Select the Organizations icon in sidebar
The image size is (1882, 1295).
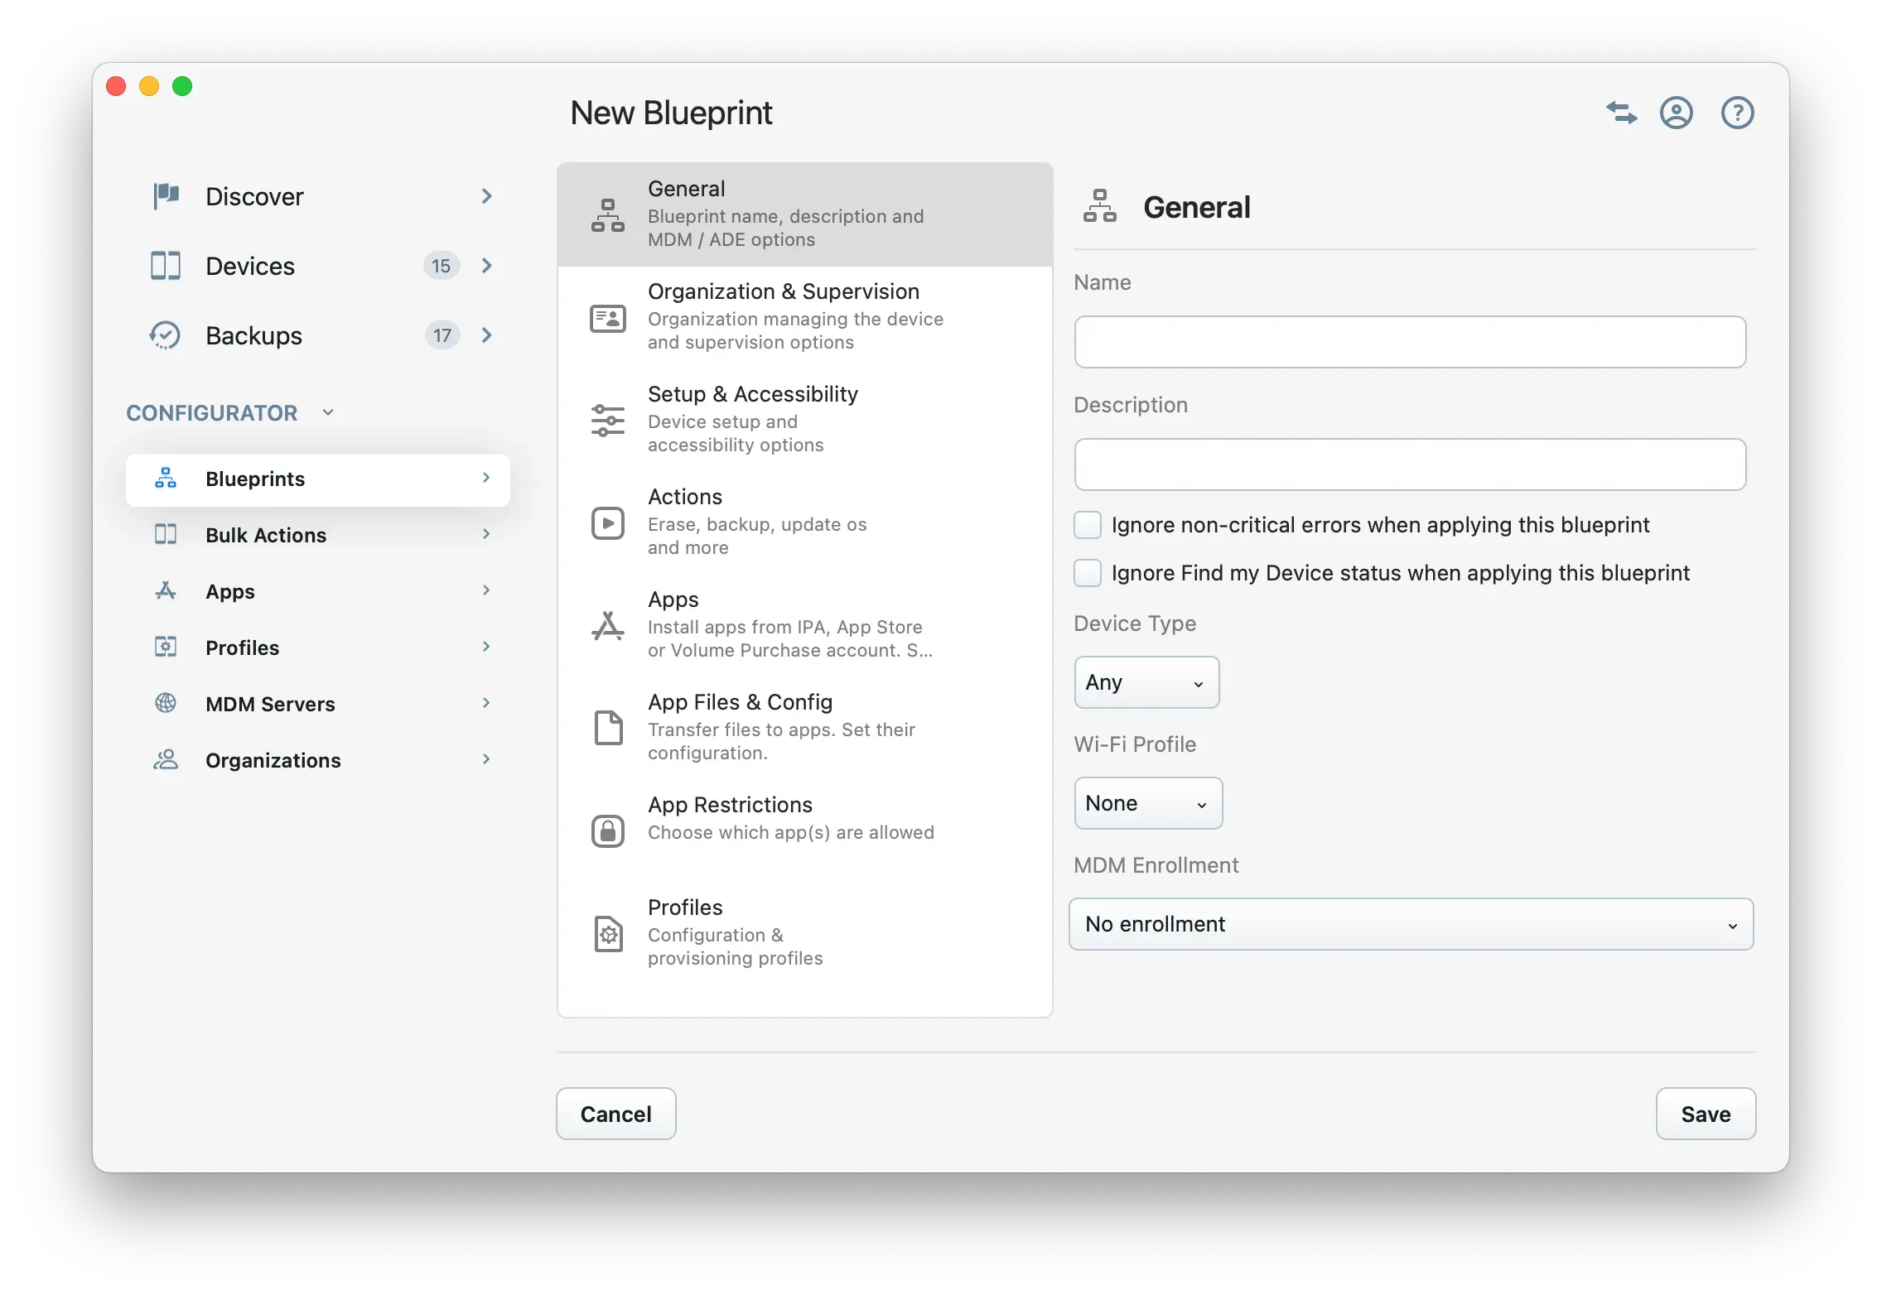pyautogui.click(x=165, y=759)
